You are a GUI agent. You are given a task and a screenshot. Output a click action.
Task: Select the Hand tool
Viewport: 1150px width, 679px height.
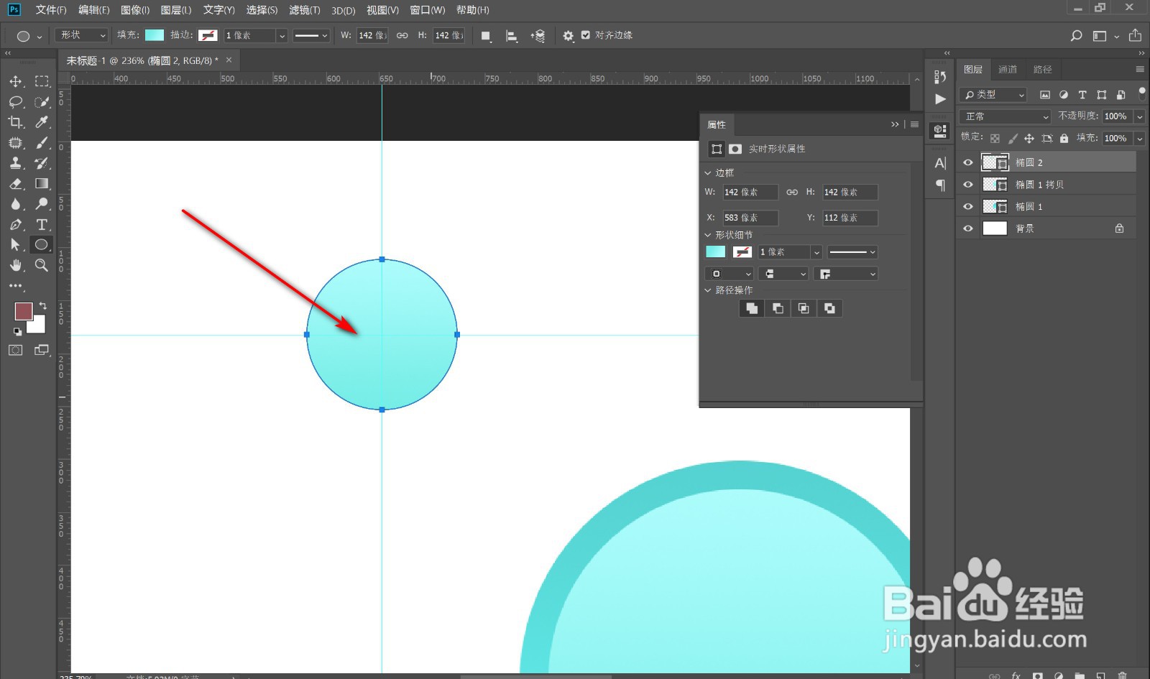pyautogui.click(x=16, y=265)
